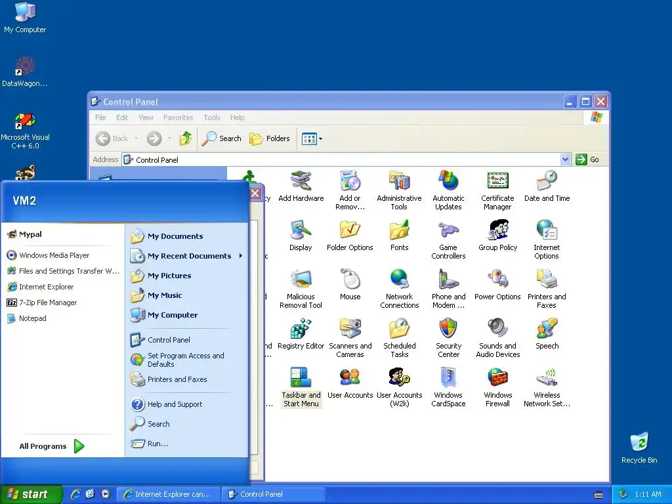672x504 pixels.
Task: Open Recycle Bin on desktop
Action: pos(639,448)
